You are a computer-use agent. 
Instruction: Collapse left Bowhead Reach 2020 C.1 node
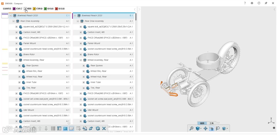(10, 15)
